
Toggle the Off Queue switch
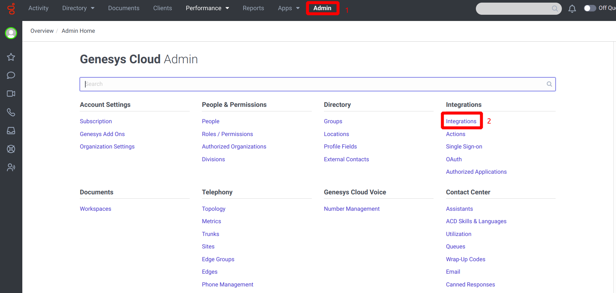click(590, 8)
